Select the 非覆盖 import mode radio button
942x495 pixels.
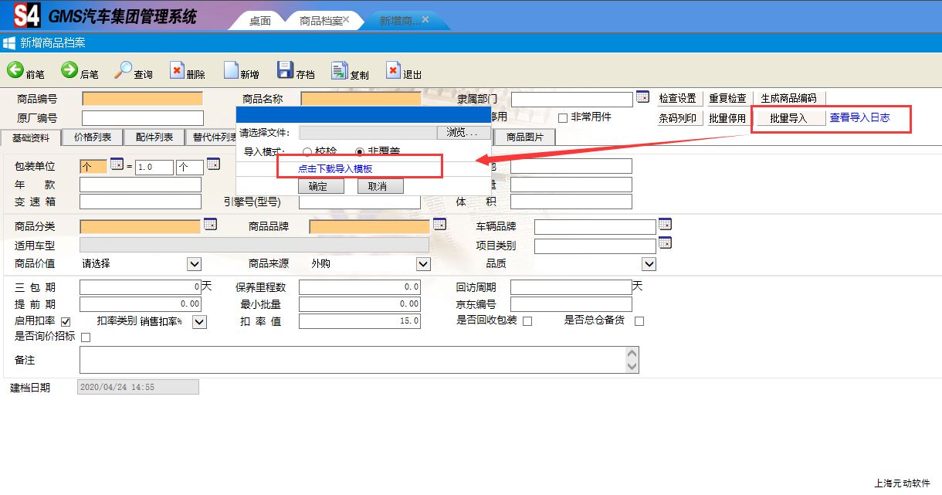point(359,151)
